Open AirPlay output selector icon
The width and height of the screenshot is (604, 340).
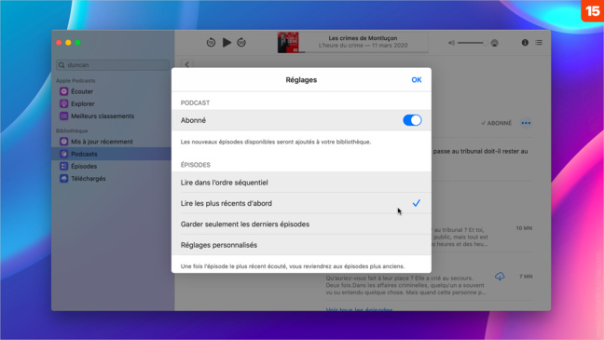495,43
